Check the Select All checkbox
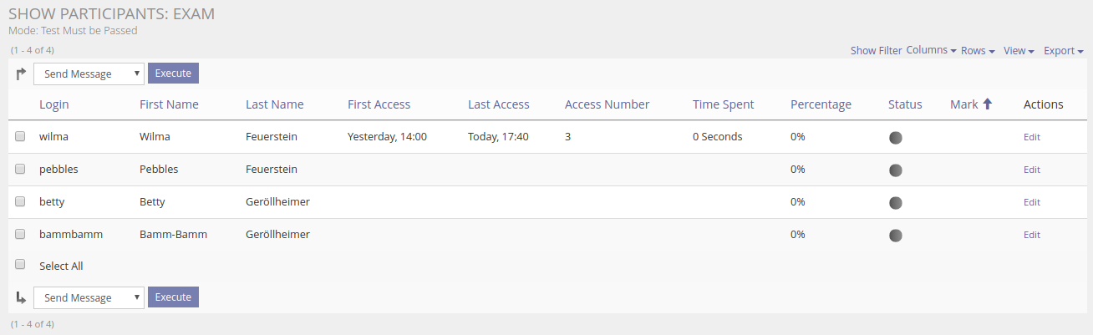 pos(20,265)
